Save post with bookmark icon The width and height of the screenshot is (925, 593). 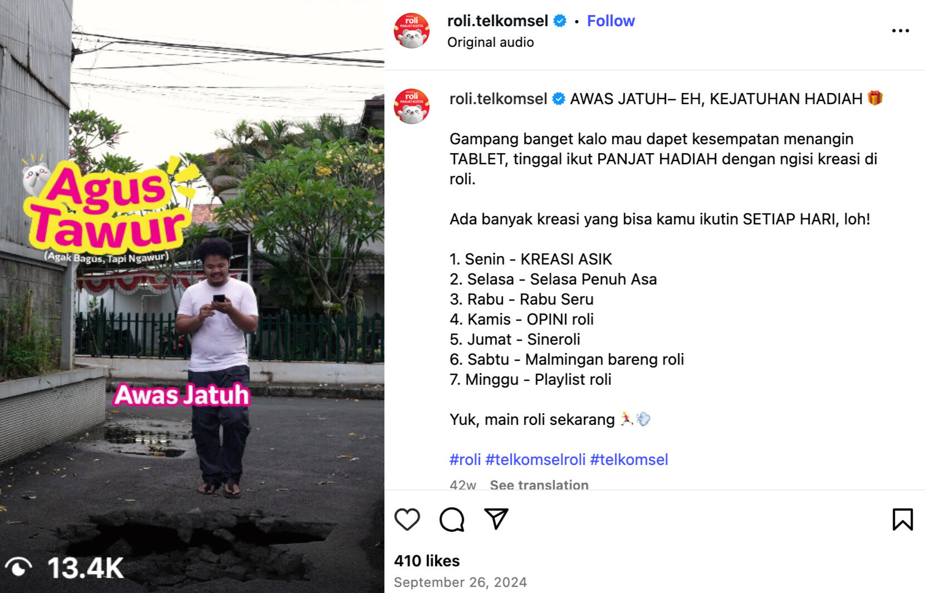coord(903,520)
